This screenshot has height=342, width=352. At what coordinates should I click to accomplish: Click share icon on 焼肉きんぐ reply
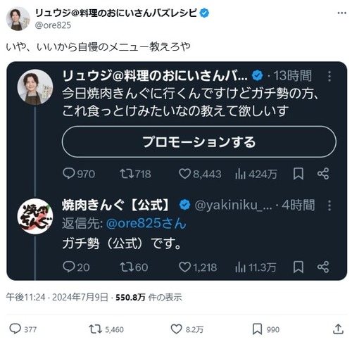[323, 267]
